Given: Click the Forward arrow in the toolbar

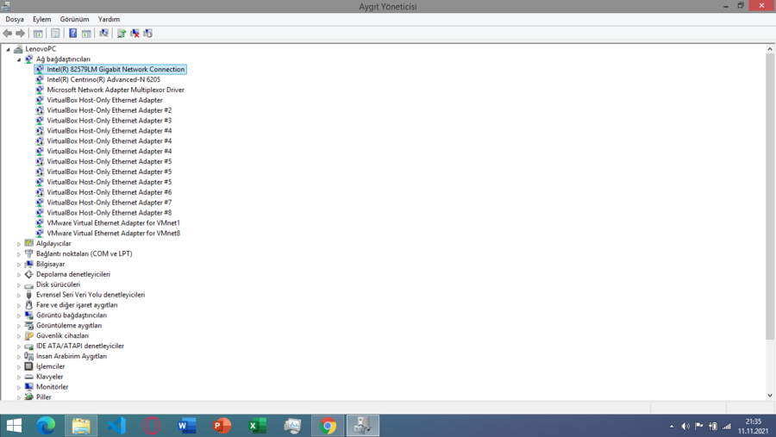Looking at the screenshot, I should [x=21, y=33].
